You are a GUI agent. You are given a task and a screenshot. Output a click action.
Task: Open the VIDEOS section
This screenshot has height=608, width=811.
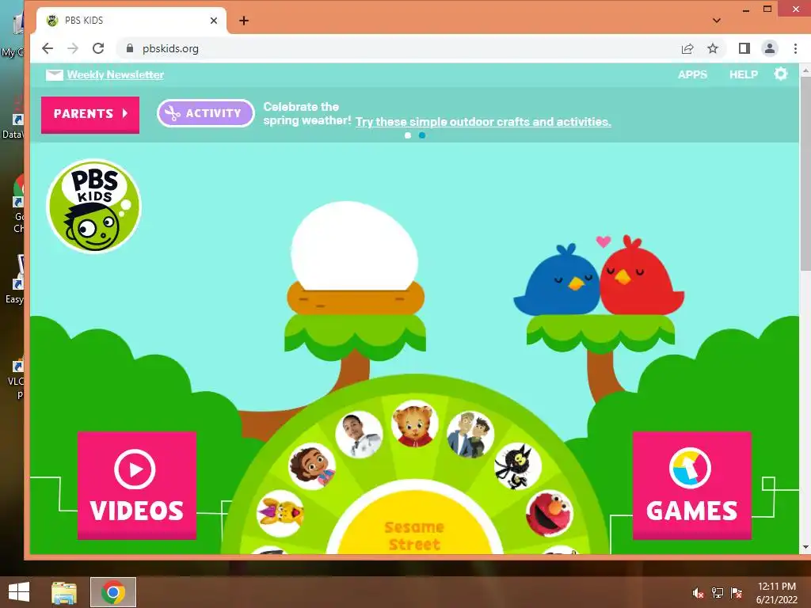click(137, 485)
